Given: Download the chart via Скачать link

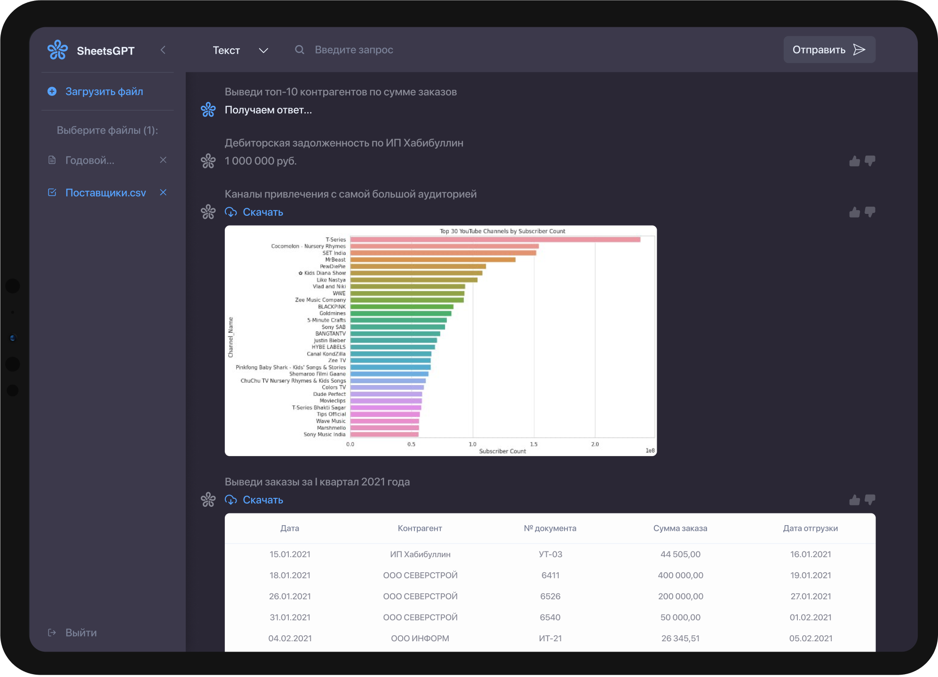Looking at the screenshot, I should 263,213.
